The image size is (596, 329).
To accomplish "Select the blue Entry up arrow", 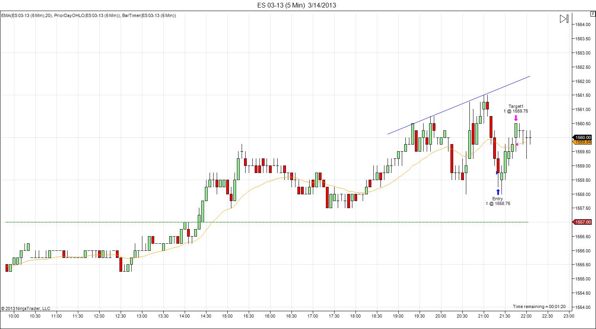I will [498, 192].
